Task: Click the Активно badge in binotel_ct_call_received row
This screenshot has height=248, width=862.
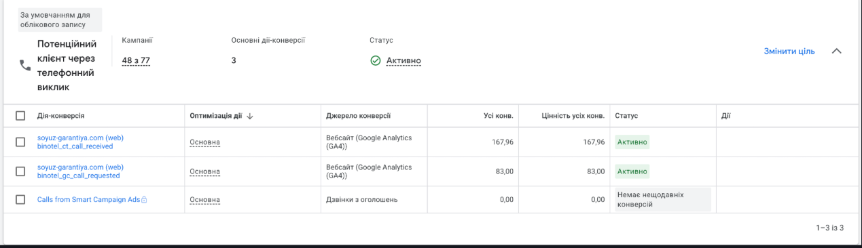Action: 632,142
